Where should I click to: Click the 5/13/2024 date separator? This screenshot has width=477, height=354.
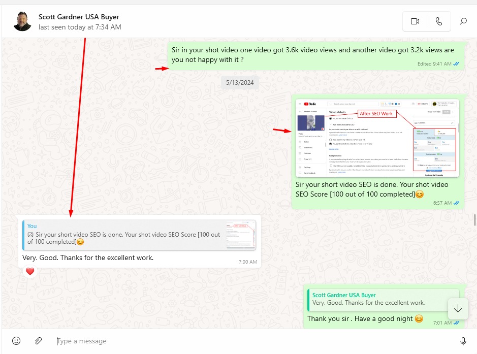click(240, 82)
